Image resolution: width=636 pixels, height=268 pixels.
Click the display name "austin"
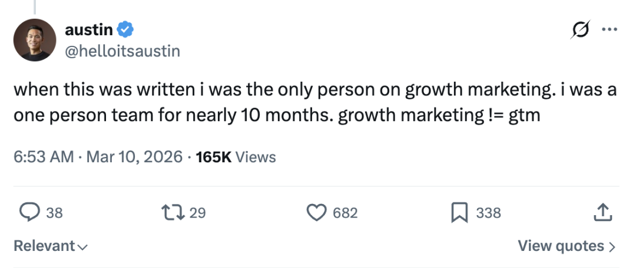click(89, 28)
